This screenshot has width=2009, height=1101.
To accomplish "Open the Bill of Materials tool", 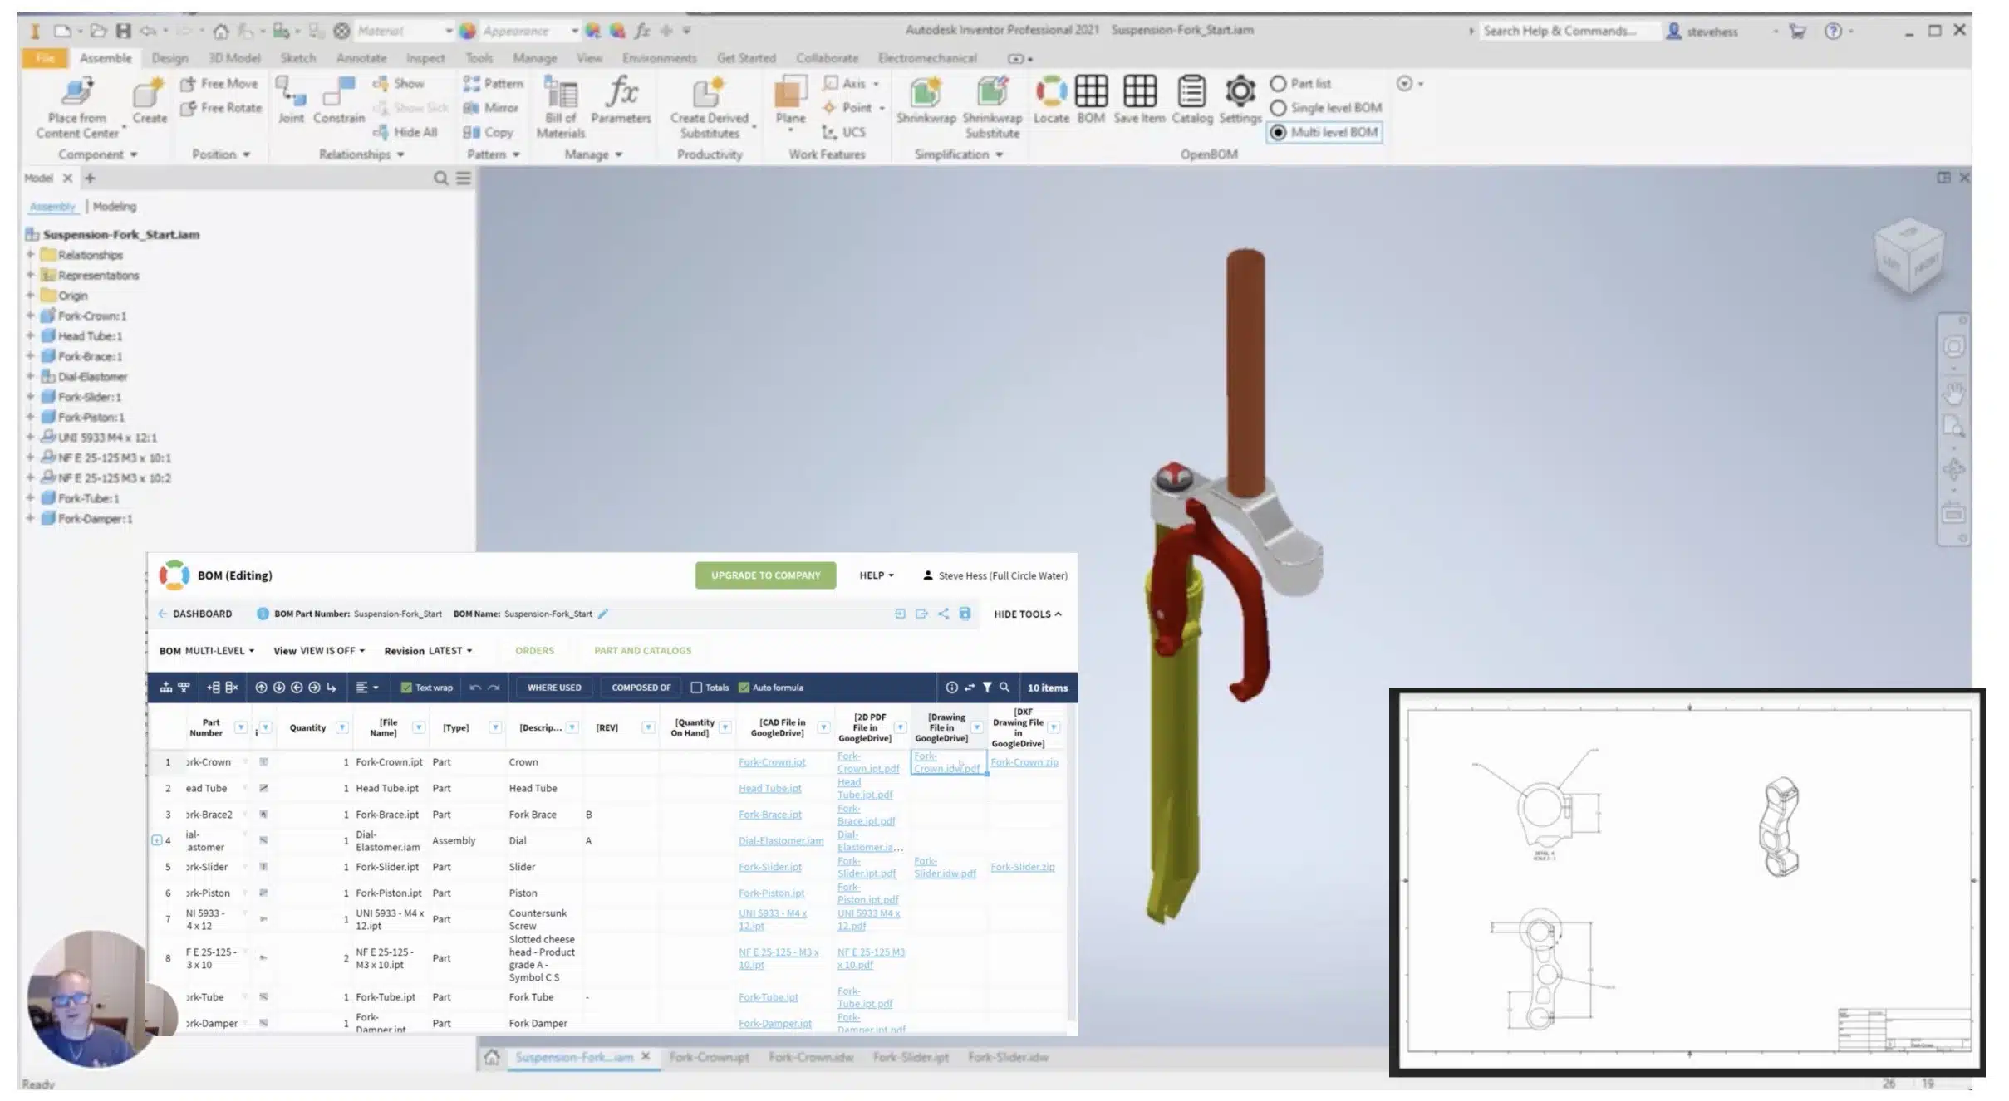I will tap(561, 107).
